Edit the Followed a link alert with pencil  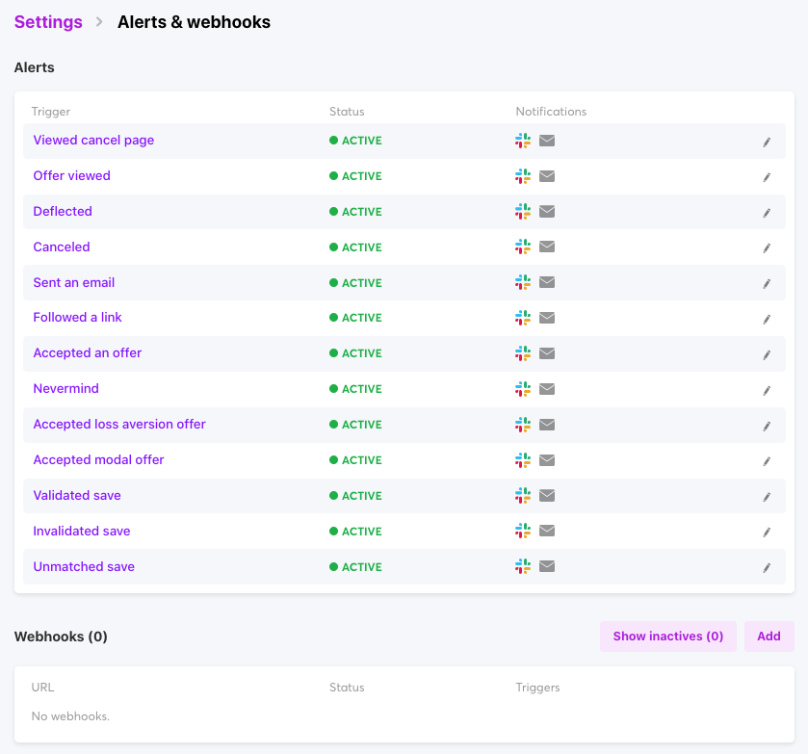[x=767, y=320]
